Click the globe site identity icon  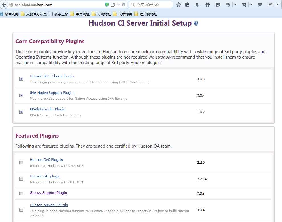11,5
